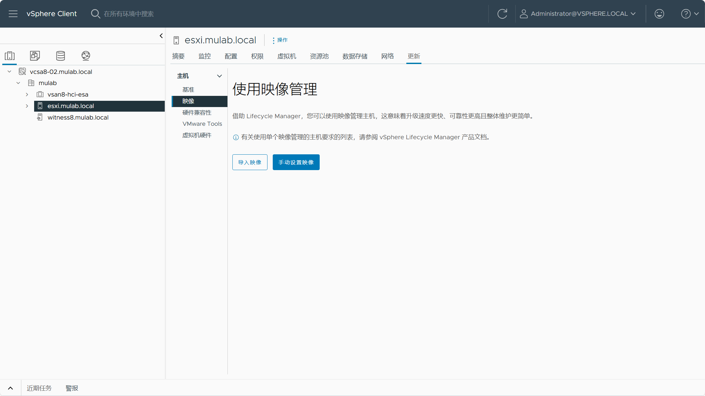Click the witness host icon
Screen dimensions: 705x396
[40, 118]
